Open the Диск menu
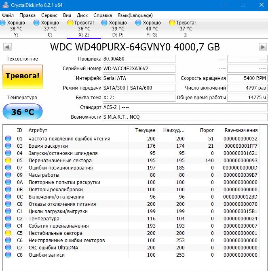The image size is (268, 272). point(82,15)
